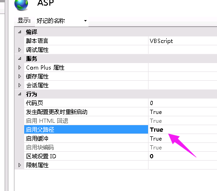Collapse the 行为 category
Viewport: 217px width, 191px height.
point(20,94)
